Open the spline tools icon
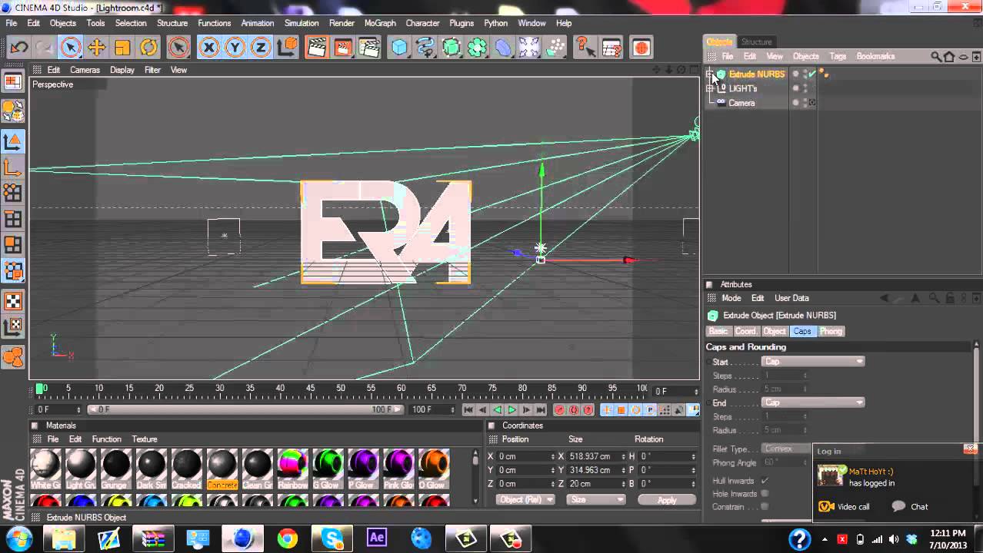This screenshot has width=983, height=553. click(x=425, y=48)
